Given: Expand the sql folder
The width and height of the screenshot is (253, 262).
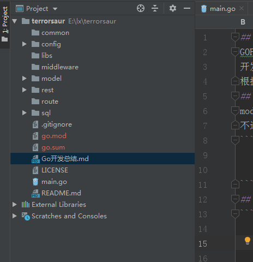Looking at the screenshot, I should [x=25, y=113].
